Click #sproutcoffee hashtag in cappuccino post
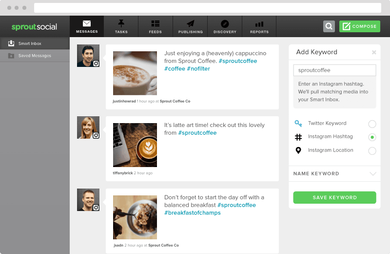 point(238,61)
